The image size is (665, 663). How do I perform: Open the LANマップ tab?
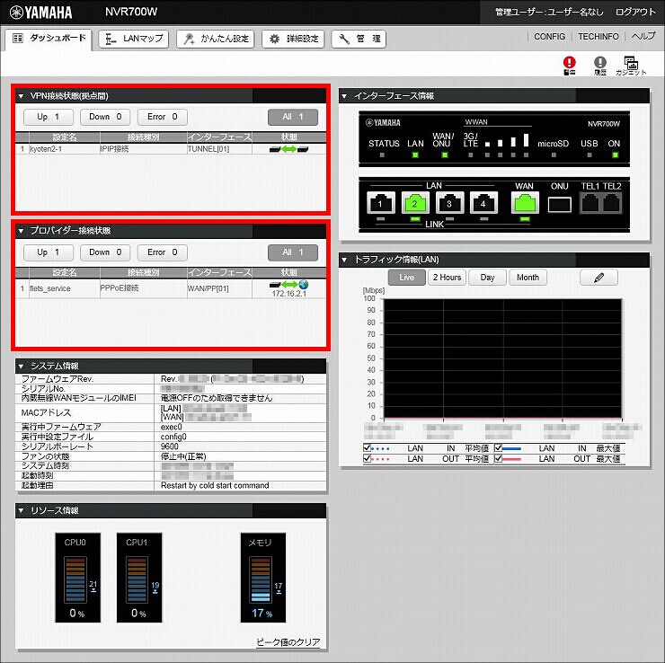[x=134, y=39]
